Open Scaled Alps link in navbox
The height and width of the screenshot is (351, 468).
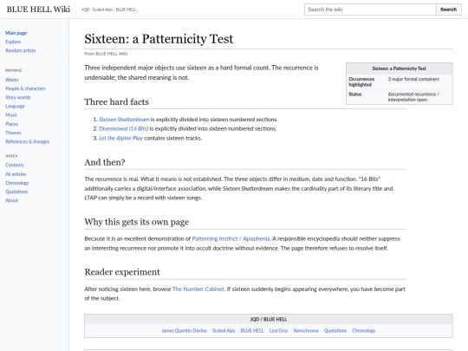pos(224,331)
